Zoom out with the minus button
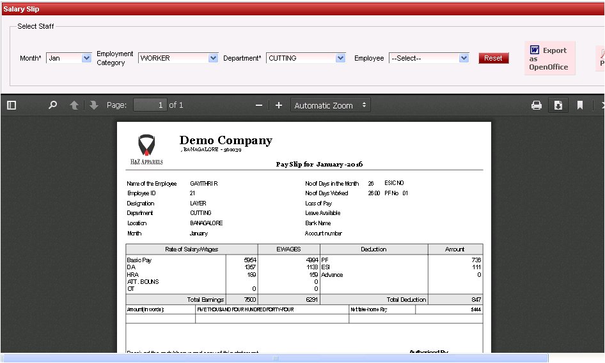This screenshot has height=363, width=605. (x=259, y=105)
